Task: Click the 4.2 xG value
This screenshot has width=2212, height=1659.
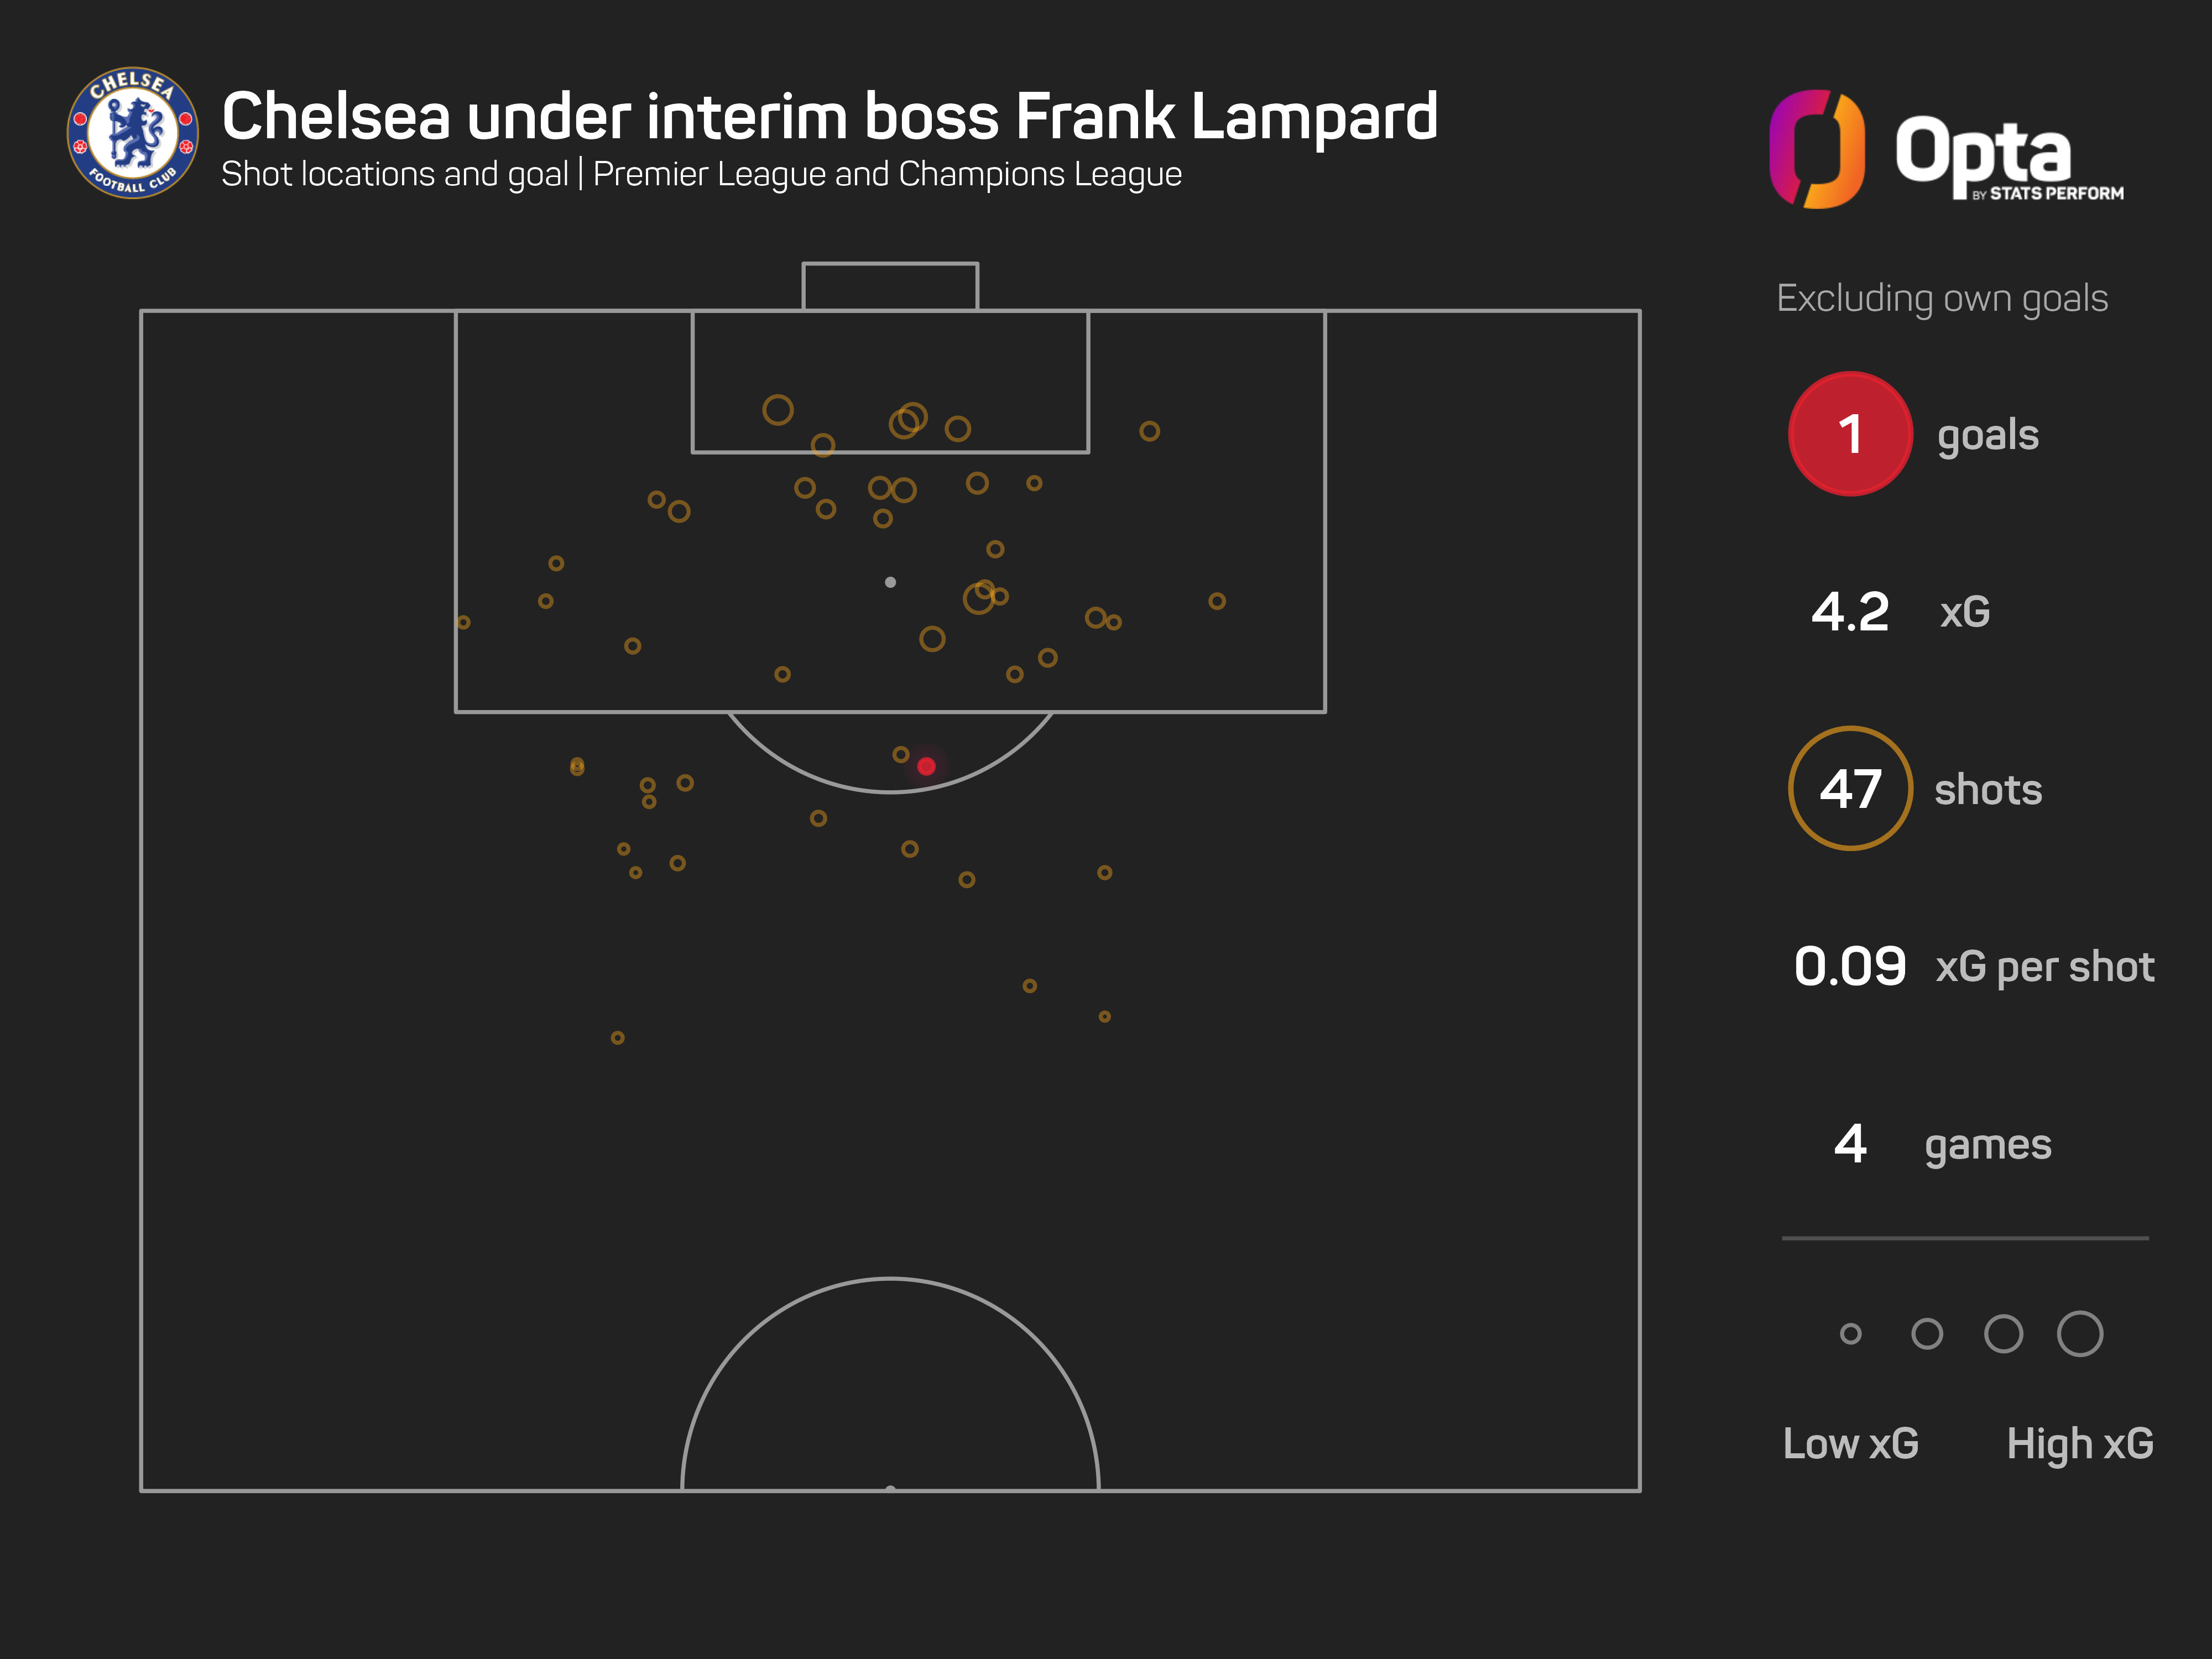Action: click(x=1850, y=612)
